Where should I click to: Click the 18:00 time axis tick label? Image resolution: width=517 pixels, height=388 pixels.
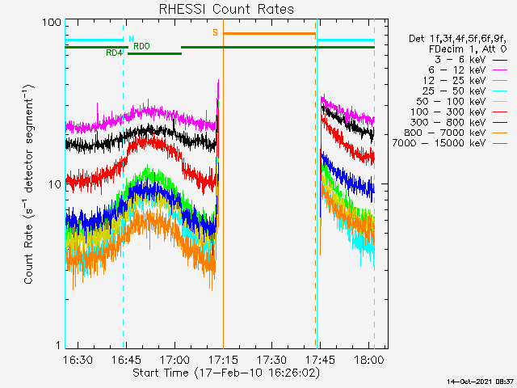click(368, 359)
